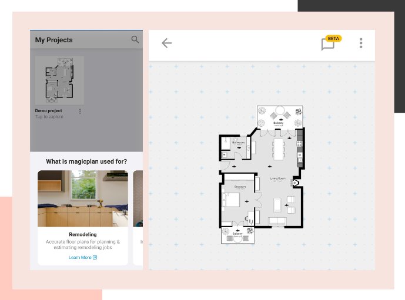Select the Living Room label in floor plan
The image size is (405, 300).
coord(277,178)
